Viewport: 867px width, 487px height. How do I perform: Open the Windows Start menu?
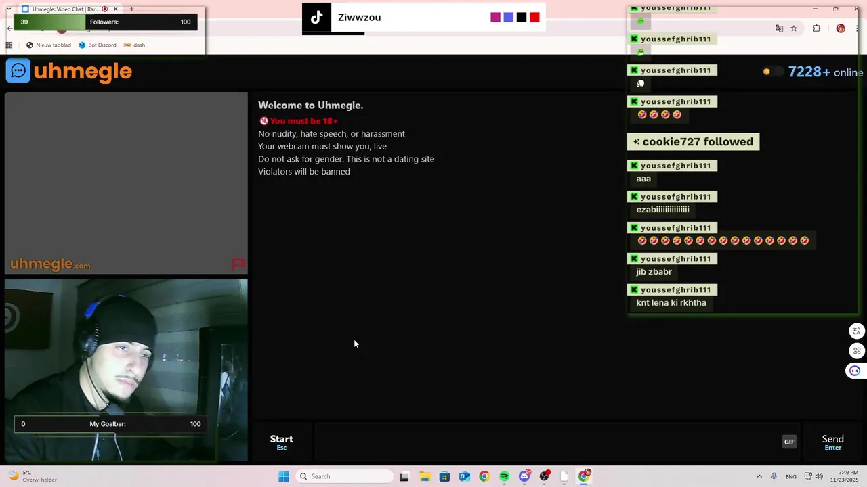pyautogui.click(x=284, y=476)
